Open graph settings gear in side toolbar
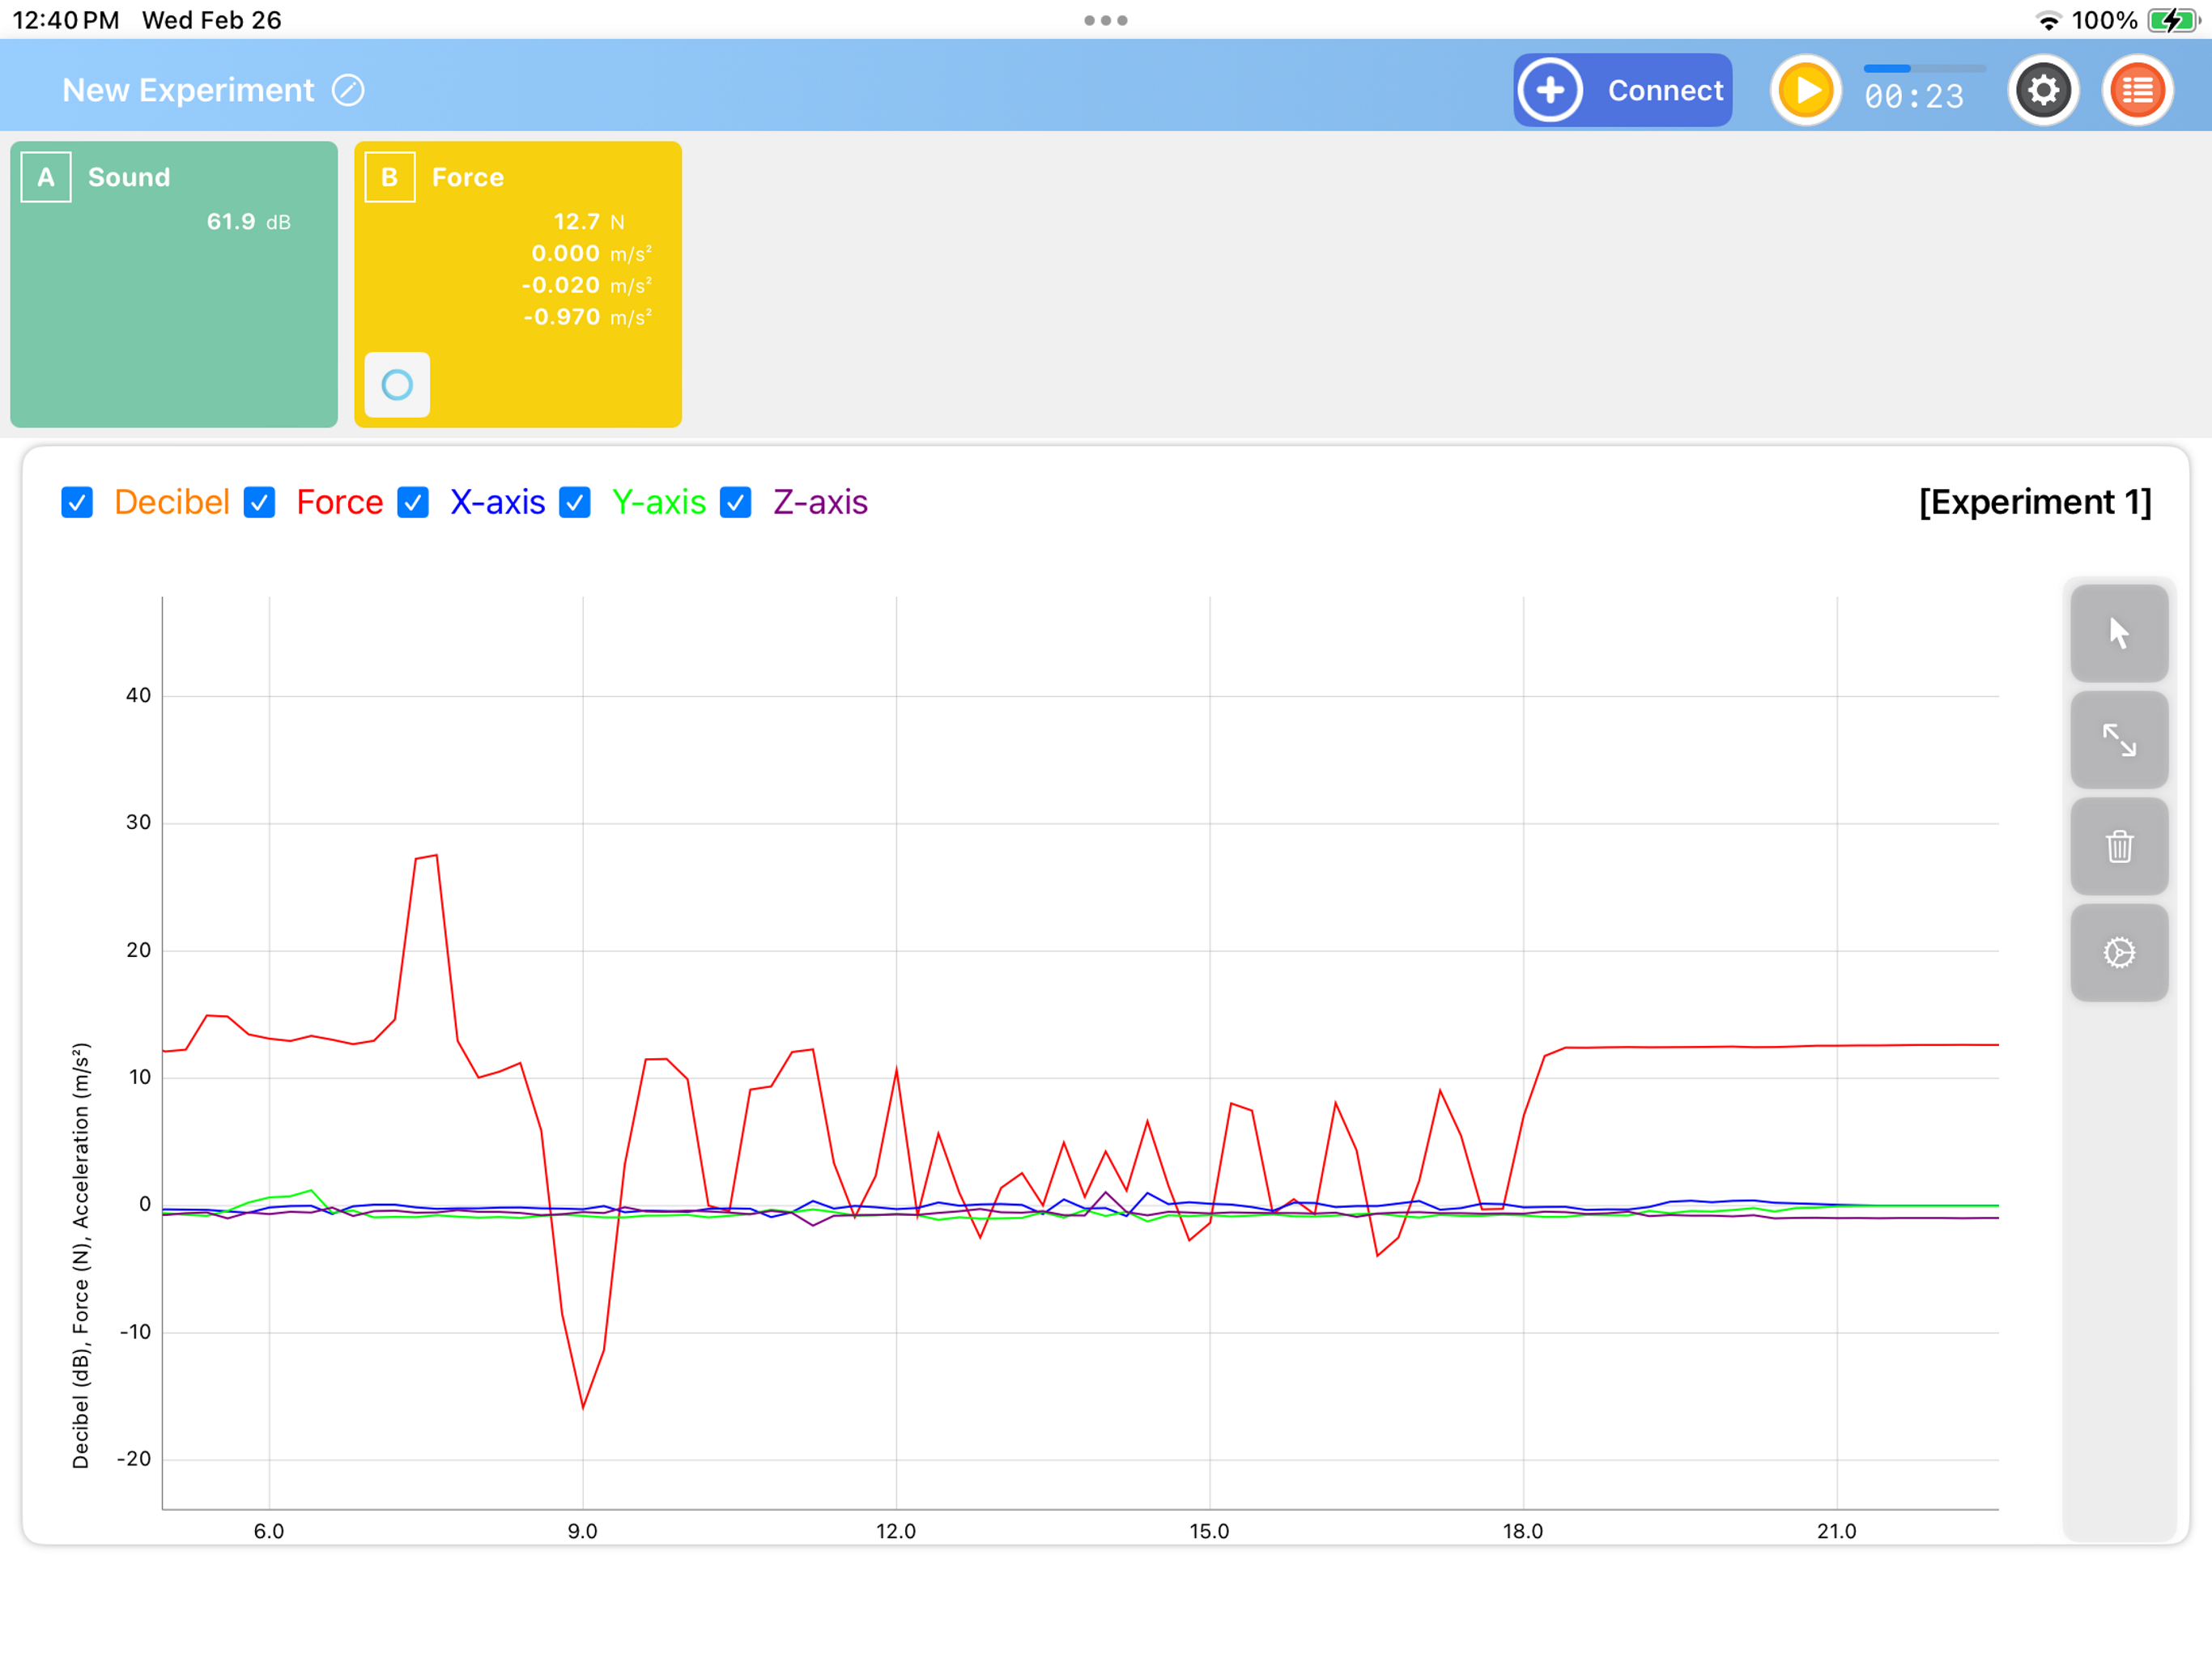2212x1658 pixels. [2119, 953]
